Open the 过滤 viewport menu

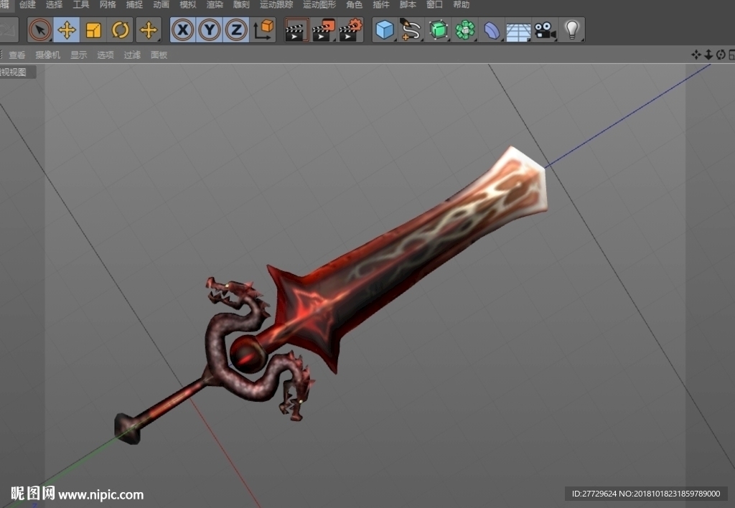point(132,55)
